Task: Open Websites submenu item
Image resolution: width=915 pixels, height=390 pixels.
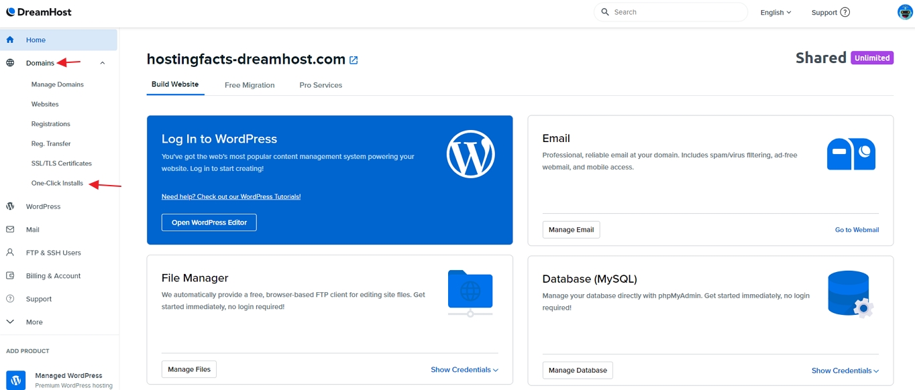Action: pyautogui.click(x=45, y=104)
